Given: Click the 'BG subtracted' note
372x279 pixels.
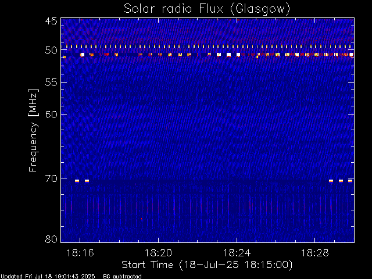Looking at the screenshot, I should 122,277.
